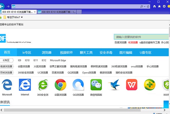The height and width of the screenshot is (114, 170).
Task: Open the QQ browser icon
Action: [x=78, y=85]
